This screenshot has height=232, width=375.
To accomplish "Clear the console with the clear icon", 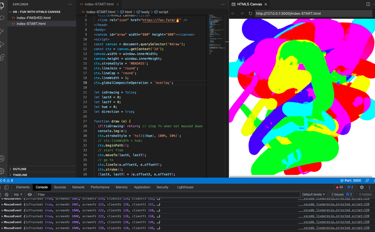I will point(6,195).
